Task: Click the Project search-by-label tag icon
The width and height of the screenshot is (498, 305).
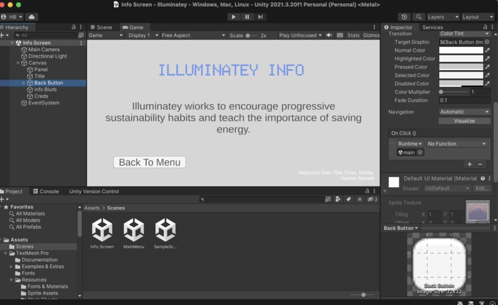Action: (348, 199)
